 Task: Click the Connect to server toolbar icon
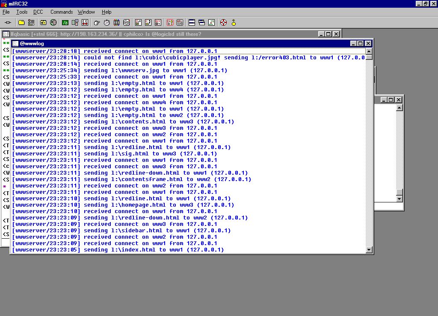(x=8, y=22)
